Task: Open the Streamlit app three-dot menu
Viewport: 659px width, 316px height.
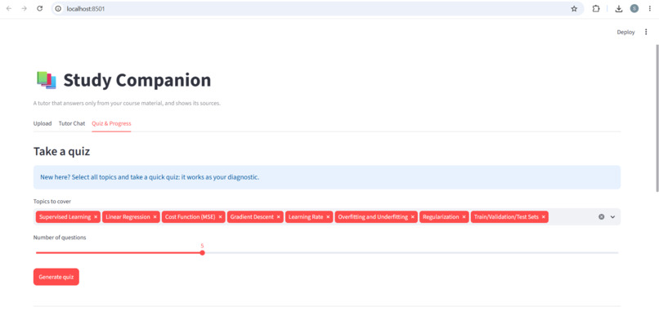Action: [646, 32]
